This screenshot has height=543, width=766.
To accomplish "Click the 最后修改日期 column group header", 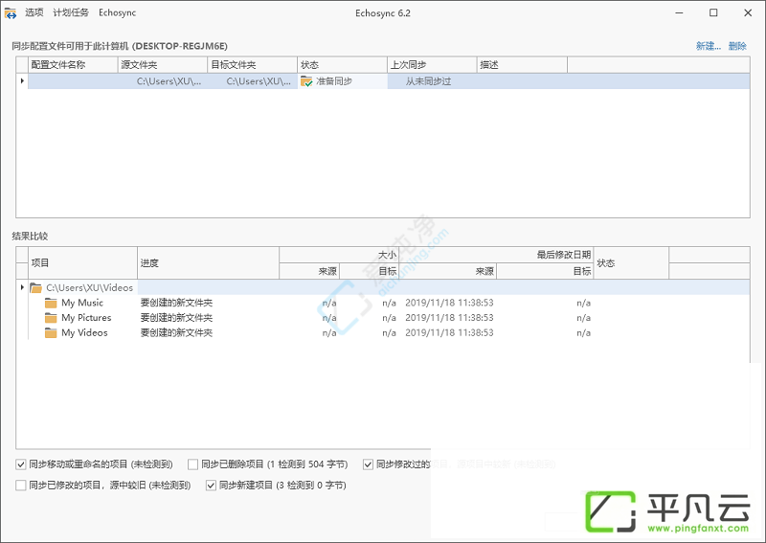I will click(x=496, y=255).
